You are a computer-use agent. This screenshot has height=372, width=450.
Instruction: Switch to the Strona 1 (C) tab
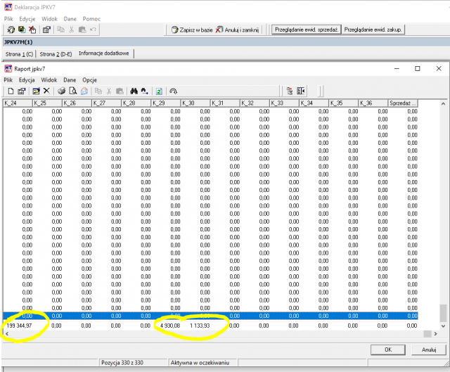point(19,54)
